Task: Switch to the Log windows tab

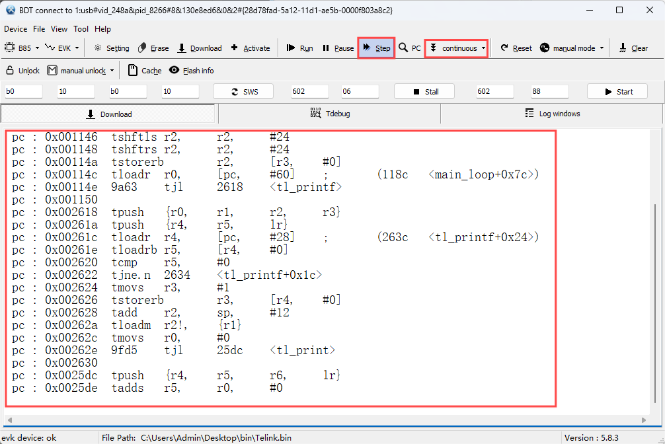Action: point(552,114)
